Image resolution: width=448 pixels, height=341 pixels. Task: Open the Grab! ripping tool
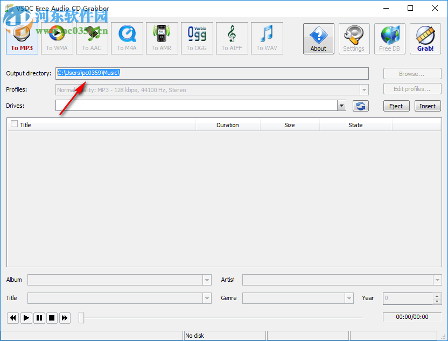pos(425,38)
